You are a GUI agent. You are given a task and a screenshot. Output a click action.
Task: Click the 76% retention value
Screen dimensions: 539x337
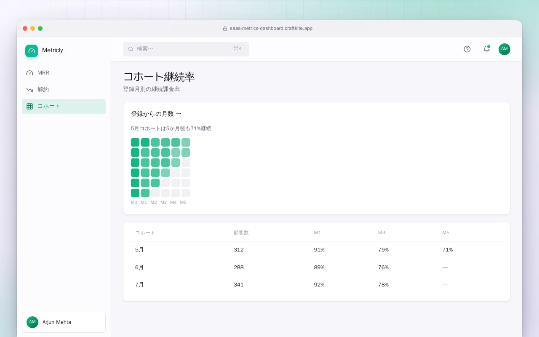pos(383,267)
